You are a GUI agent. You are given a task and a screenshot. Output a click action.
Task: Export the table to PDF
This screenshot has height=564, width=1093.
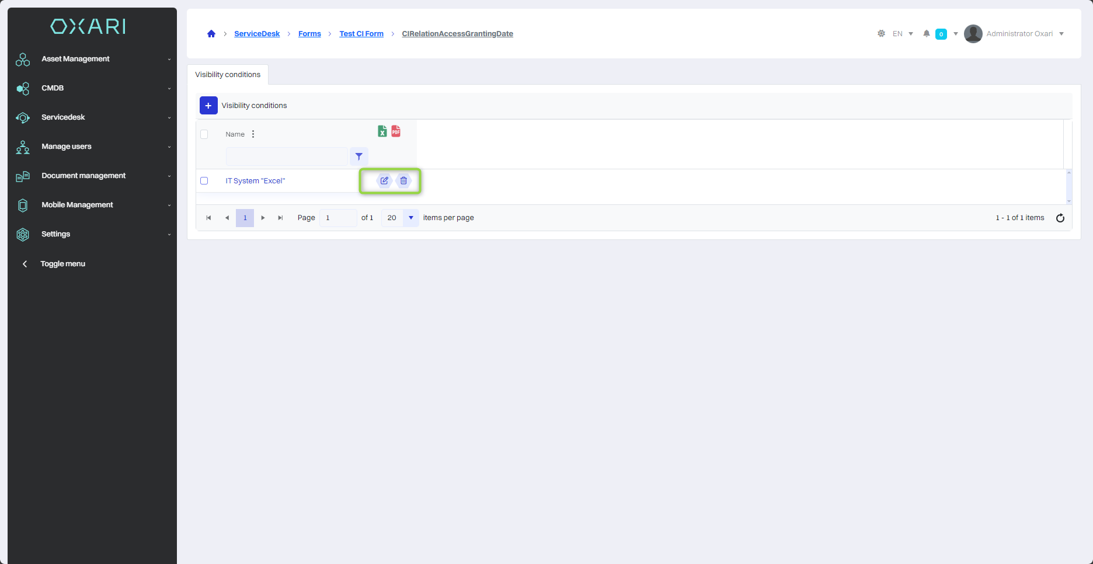tap(396, 131)
